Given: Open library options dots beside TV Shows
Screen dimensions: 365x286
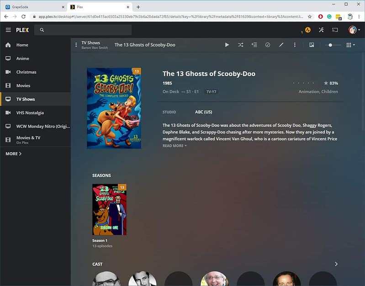Looking at the screenshot, I should click(76, 45).
